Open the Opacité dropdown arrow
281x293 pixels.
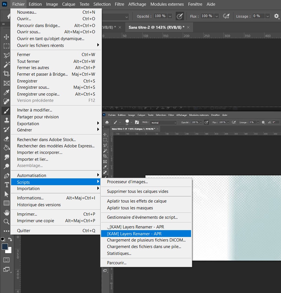point(170,16)
